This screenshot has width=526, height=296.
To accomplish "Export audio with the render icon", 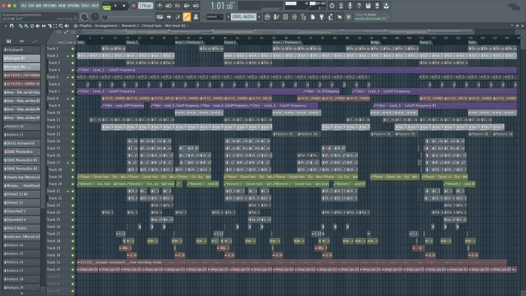I will 377,6.
